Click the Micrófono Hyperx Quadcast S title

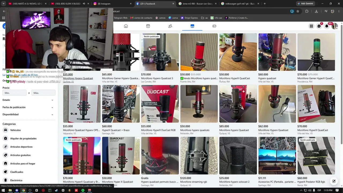(x=157, y=78)
